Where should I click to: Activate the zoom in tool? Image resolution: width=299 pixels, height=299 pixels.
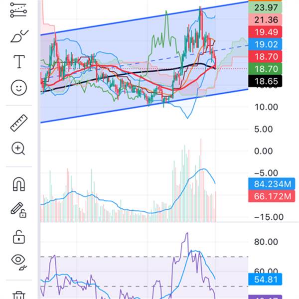coord(18,149)
